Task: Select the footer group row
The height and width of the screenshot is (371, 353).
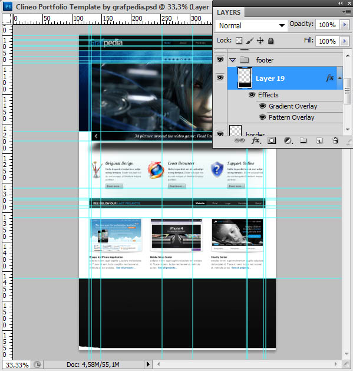Action: point(285,60)
